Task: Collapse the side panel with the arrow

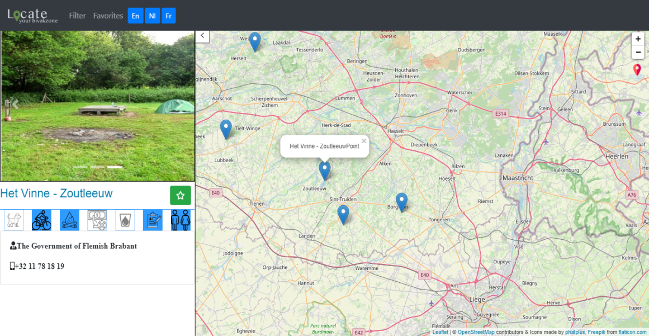Action: coord(202,36)
